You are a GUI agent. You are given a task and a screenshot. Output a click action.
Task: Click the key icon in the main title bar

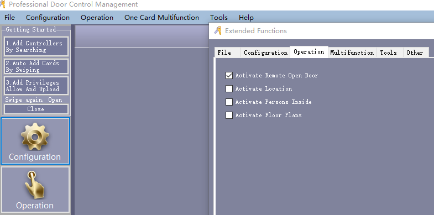[x=3, y=4]
